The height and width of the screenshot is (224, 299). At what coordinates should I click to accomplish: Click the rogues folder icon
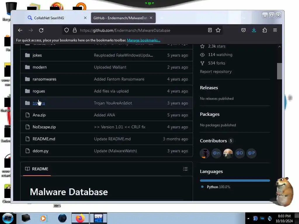pyautogui.click(x=27, y=91)
